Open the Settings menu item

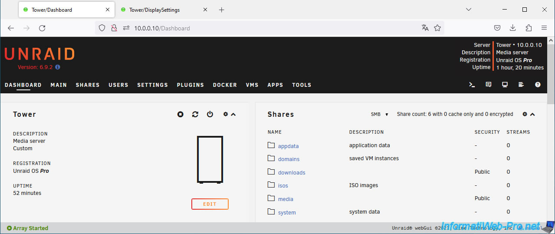tap(152, 85)
